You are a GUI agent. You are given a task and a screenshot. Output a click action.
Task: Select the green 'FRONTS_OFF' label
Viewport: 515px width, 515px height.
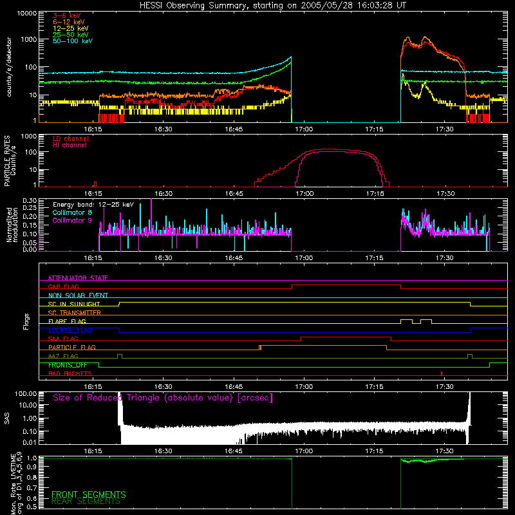[x=68, y=365]
